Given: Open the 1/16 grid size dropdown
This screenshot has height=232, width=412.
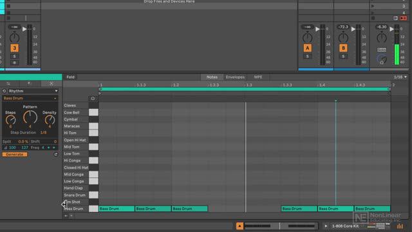Looking at the screenshot, I should coord(400,77).
